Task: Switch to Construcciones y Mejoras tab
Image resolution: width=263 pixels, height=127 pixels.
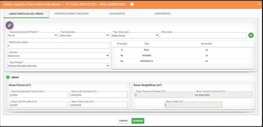Action: (72, 14)
